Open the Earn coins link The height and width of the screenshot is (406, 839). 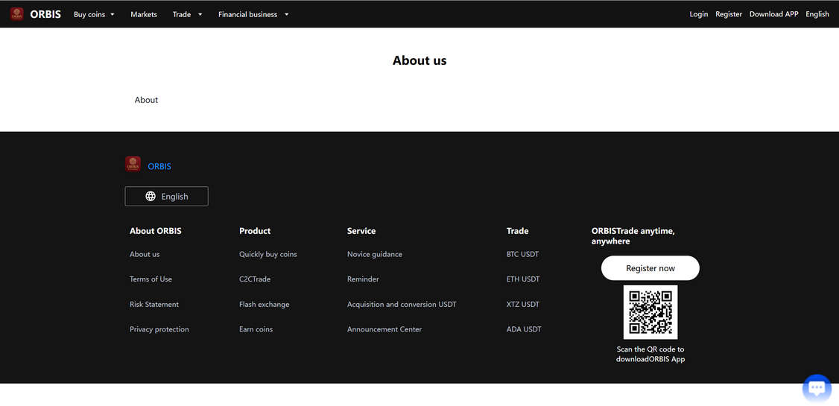click(x=256, y=329)
